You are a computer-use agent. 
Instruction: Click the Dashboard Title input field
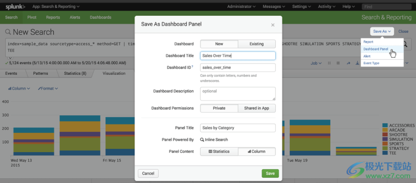pos(238,56)
